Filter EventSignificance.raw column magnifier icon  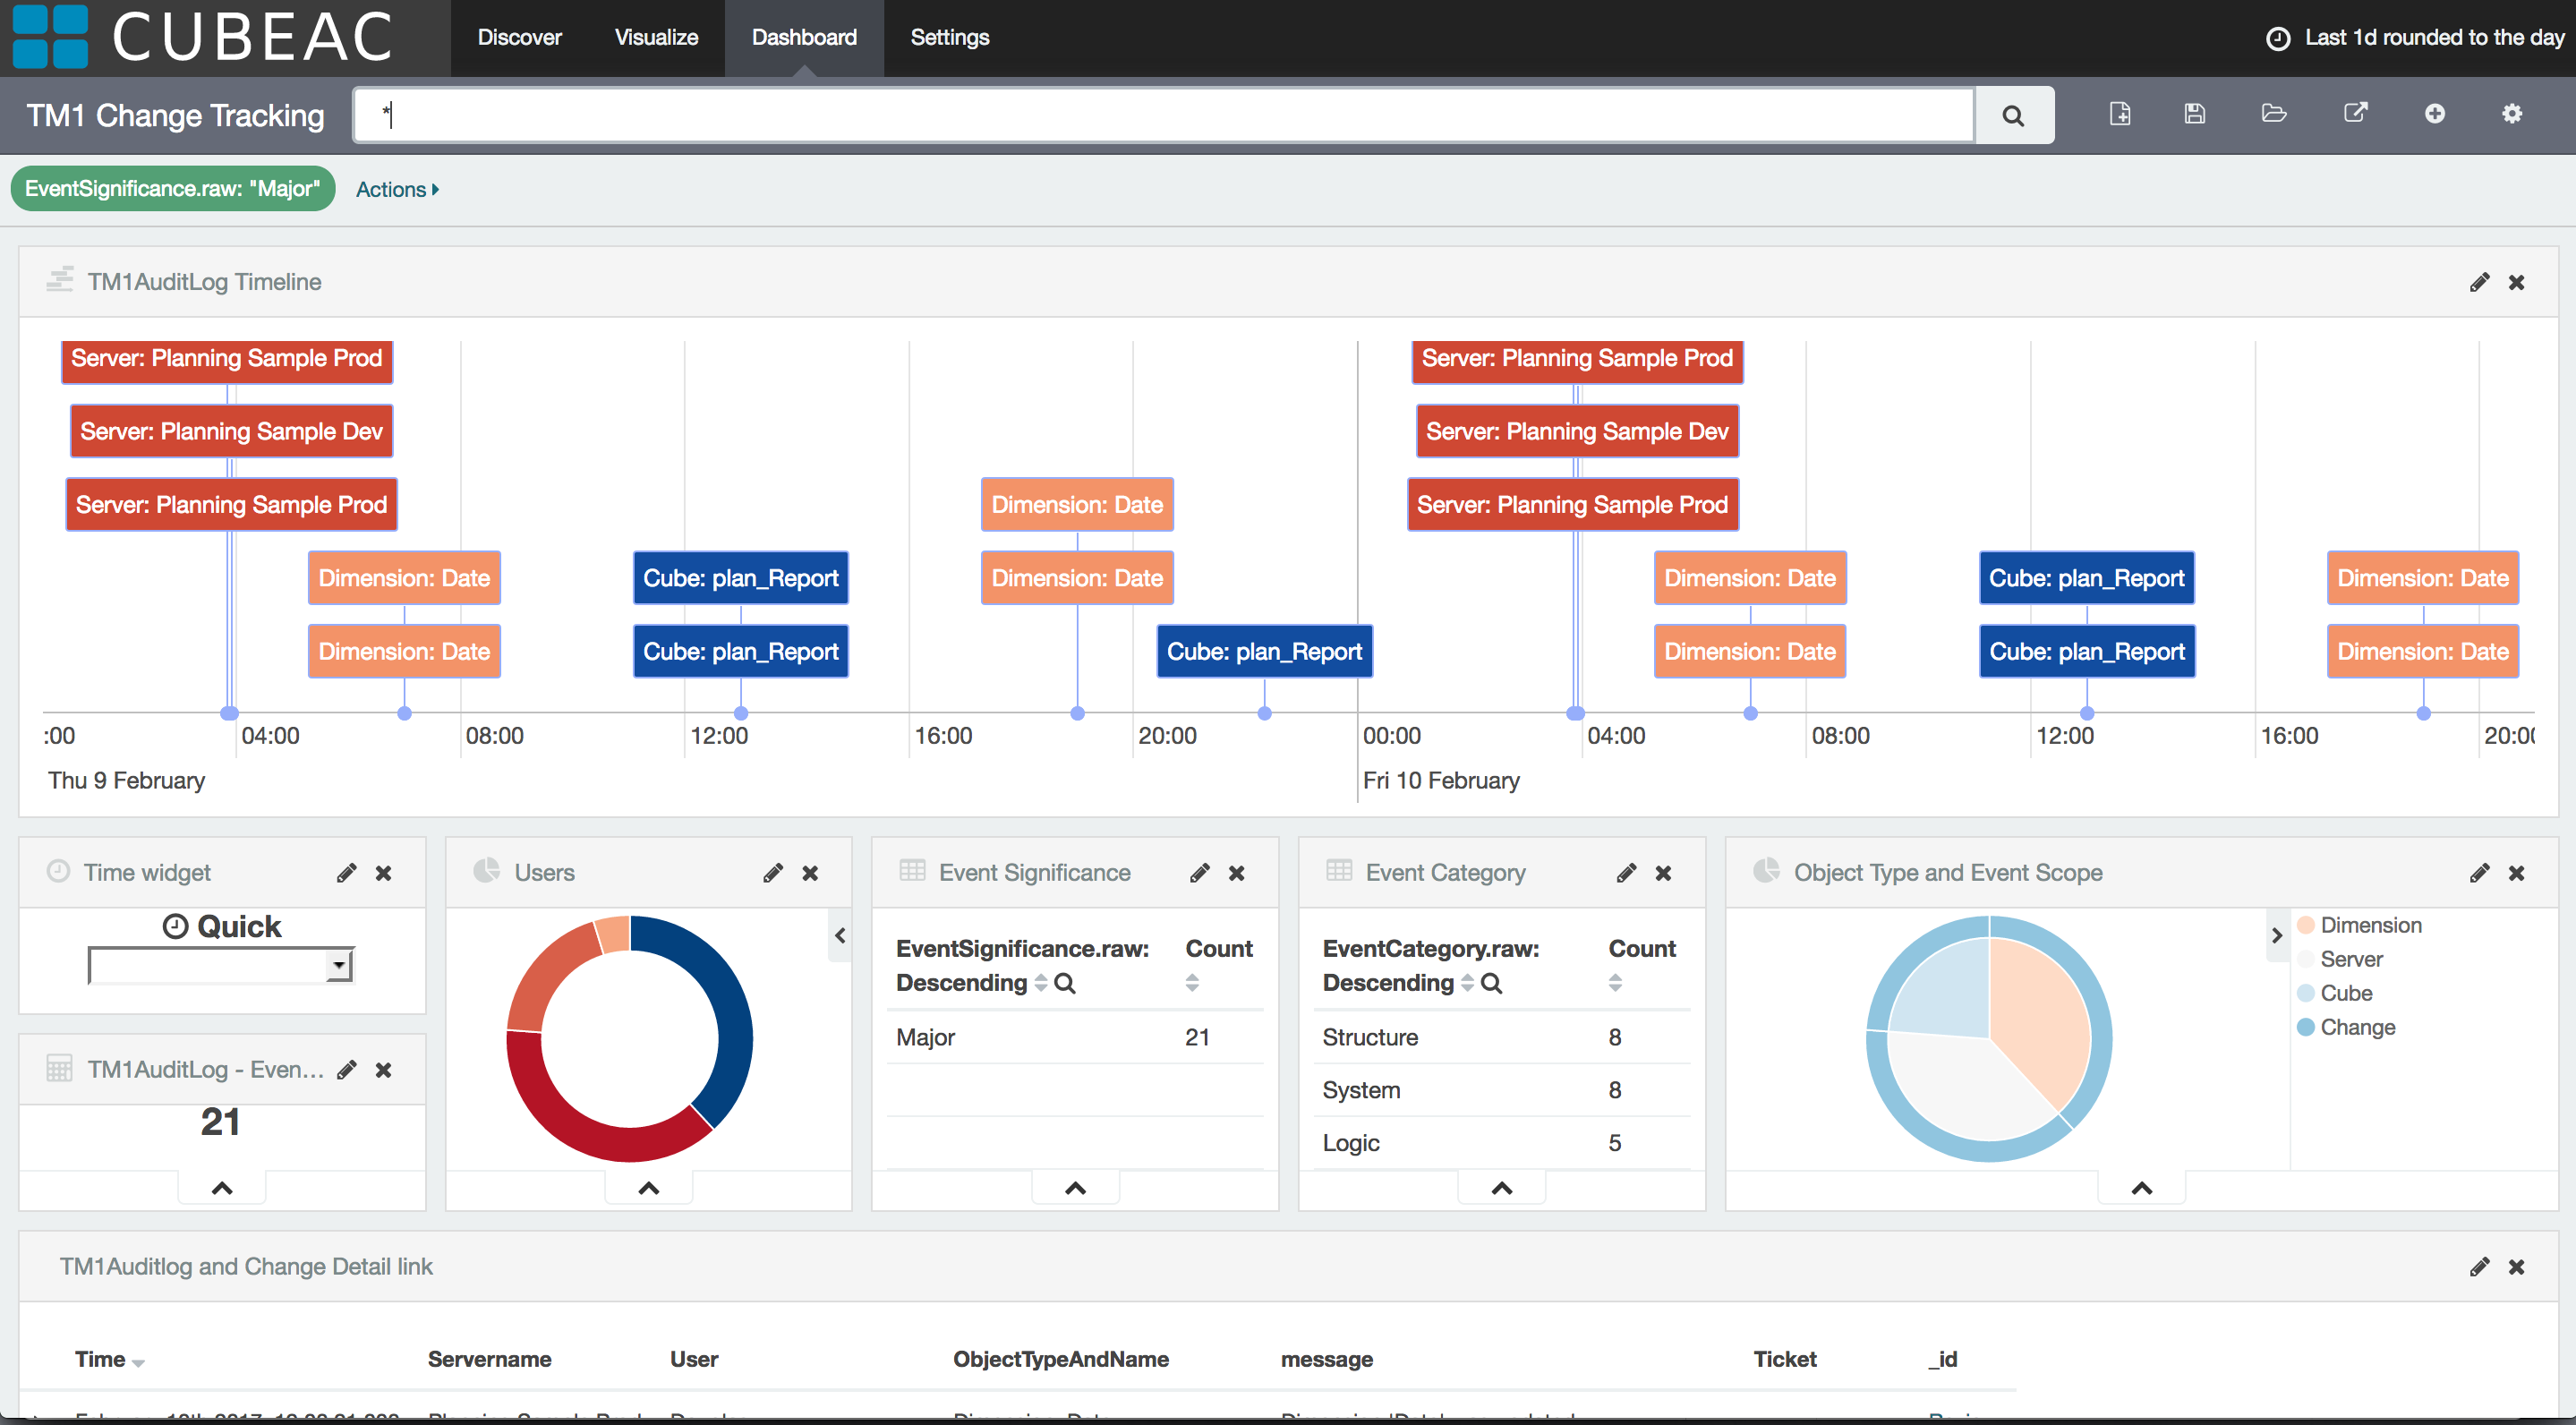(1065, 983)
